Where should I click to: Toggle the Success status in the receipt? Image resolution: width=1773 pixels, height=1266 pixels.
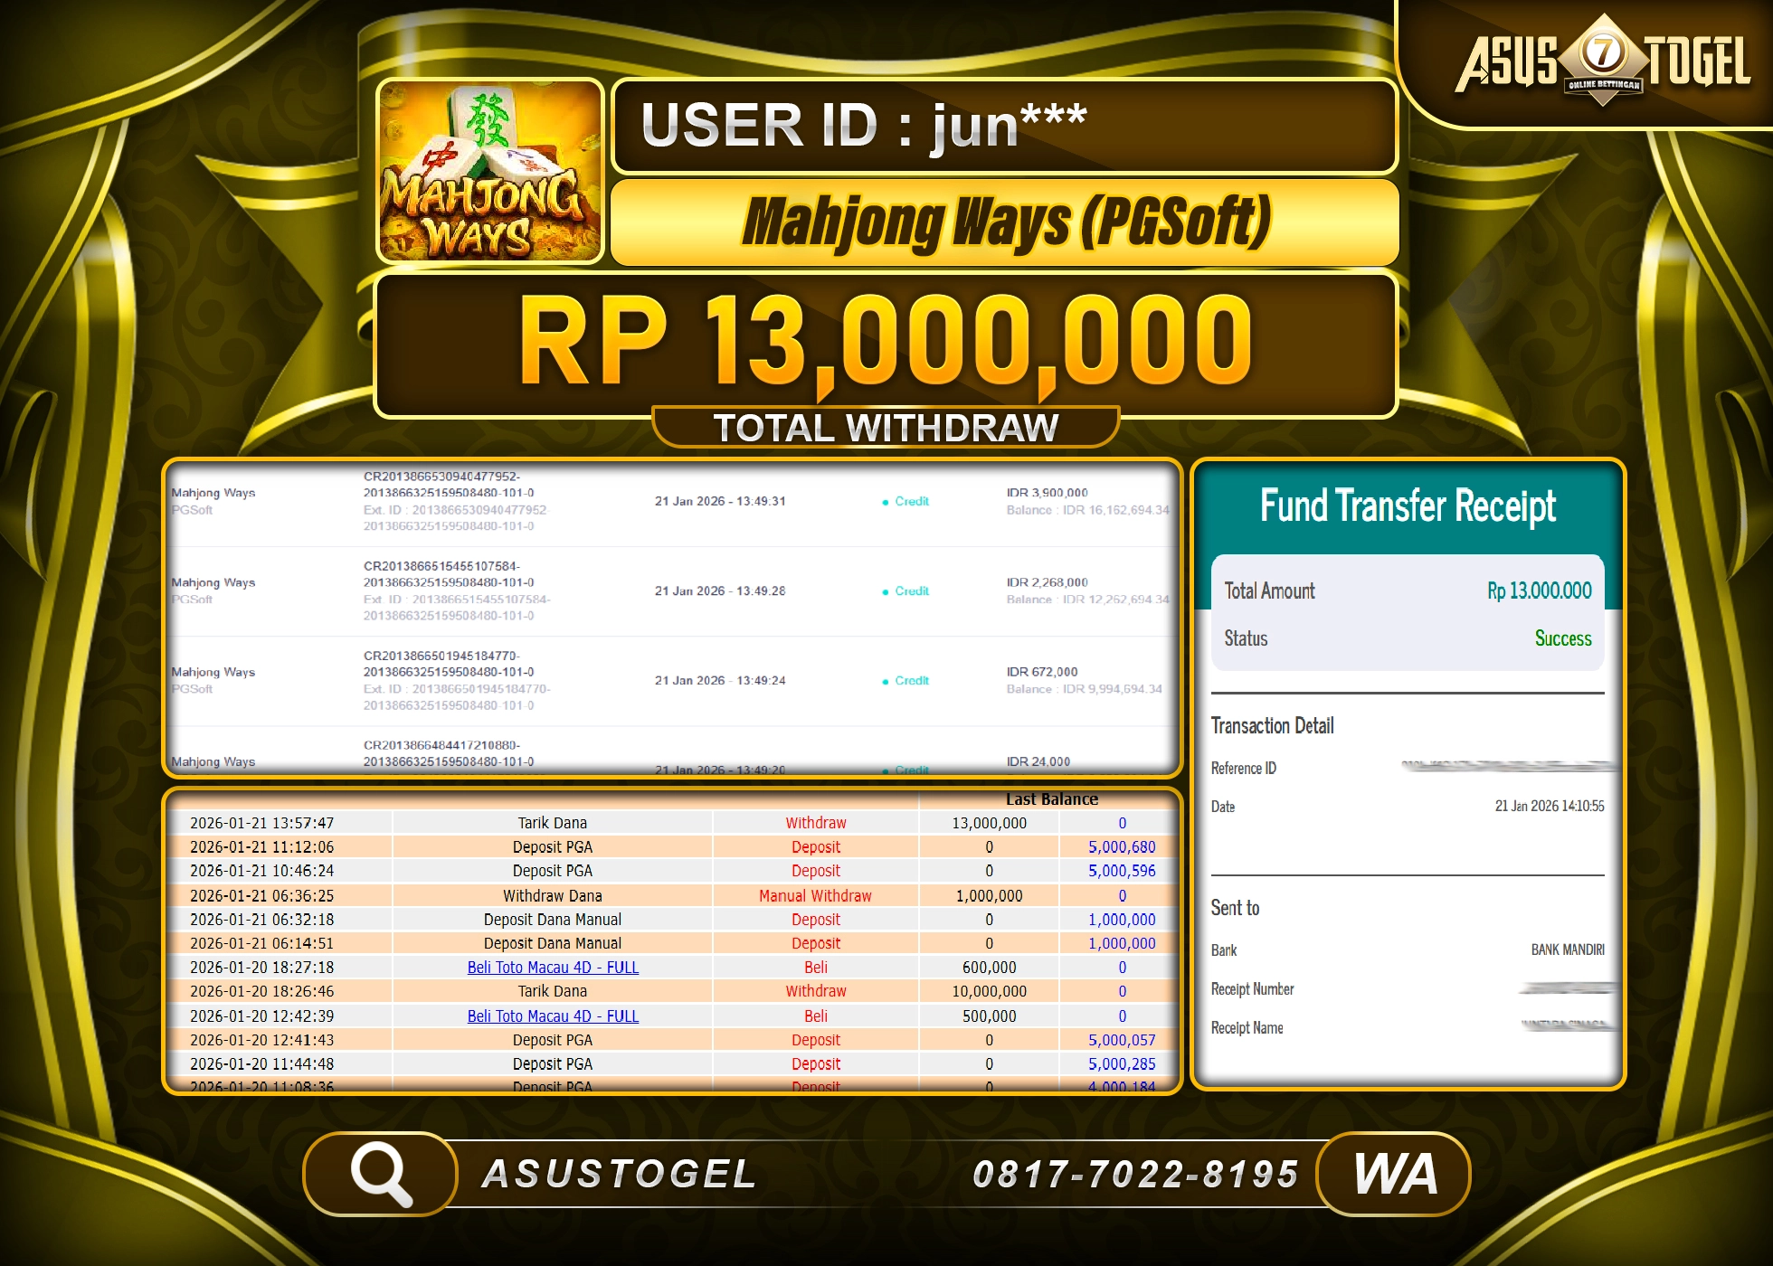[x=1564, y=638]
